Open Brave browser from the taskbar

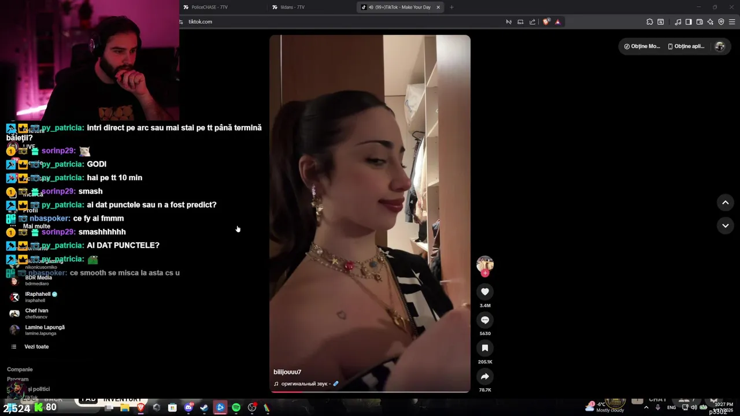[140, 407]
